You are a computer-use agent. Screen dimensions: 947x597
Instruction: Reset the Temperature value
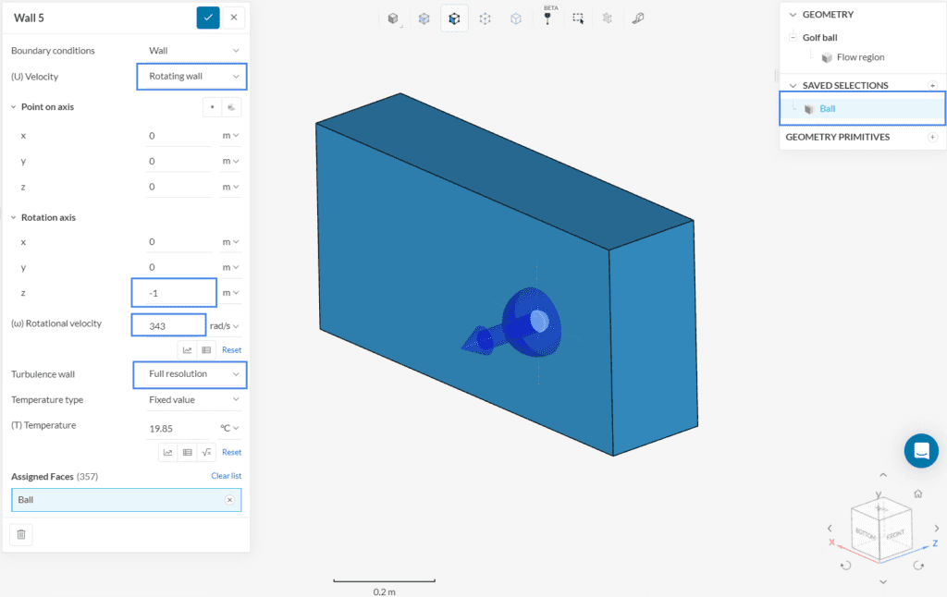[x=231, y=452]
